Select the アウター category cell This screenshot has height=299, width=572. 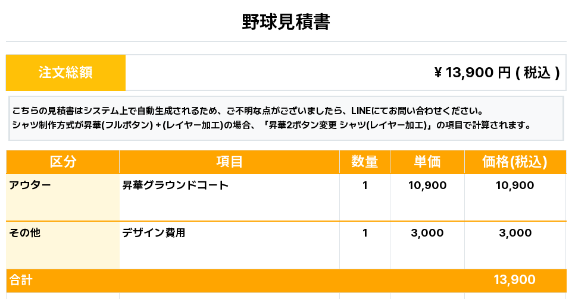30,185
